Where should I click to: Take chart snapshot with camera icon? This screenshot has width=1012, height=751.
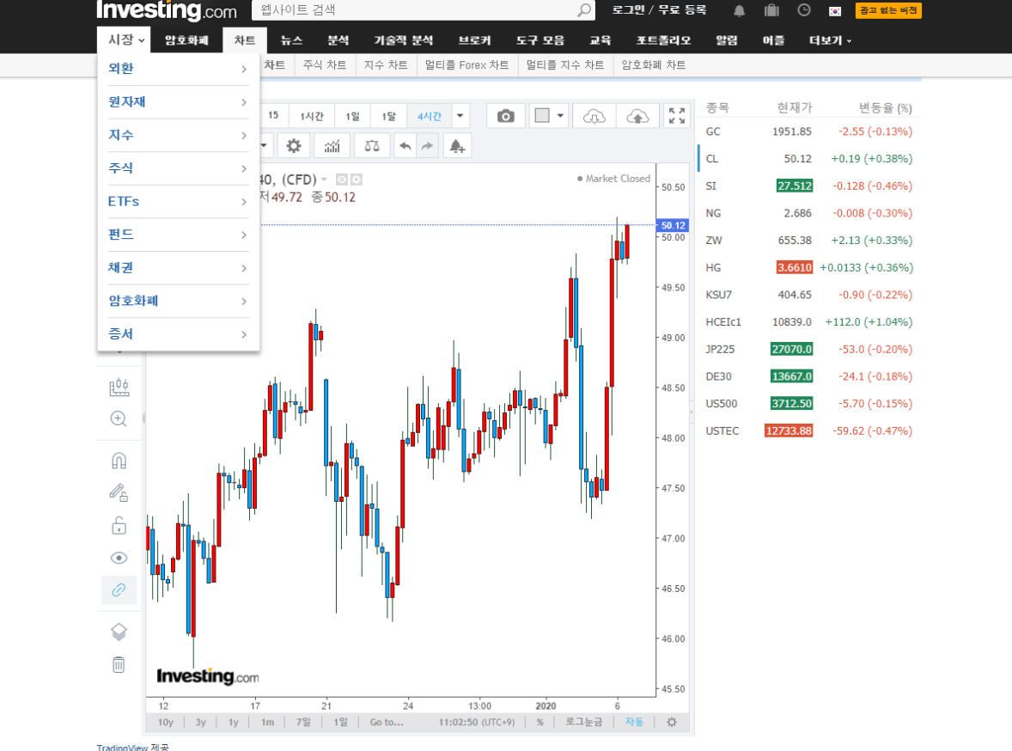(x=505, y=116)
